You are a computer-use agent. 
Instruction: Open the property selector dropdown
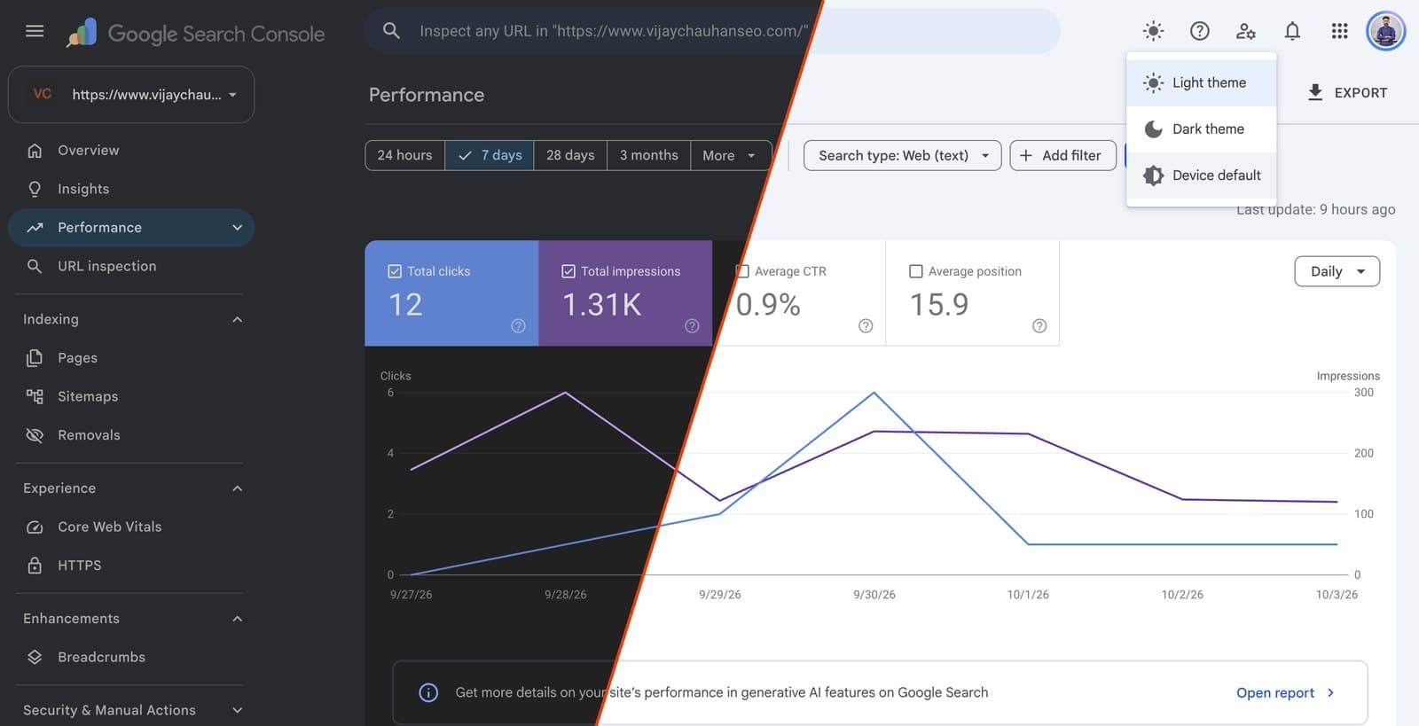point(131,94)
